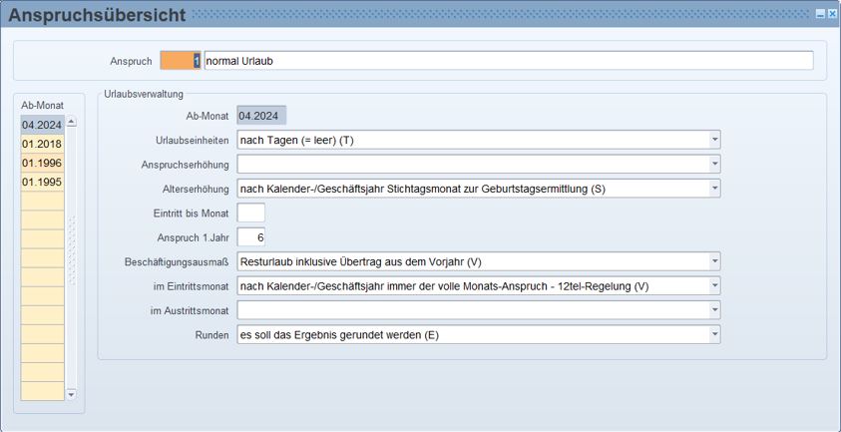Expand the Anspruchserhöhung dropdown arrow

point(714,164)
